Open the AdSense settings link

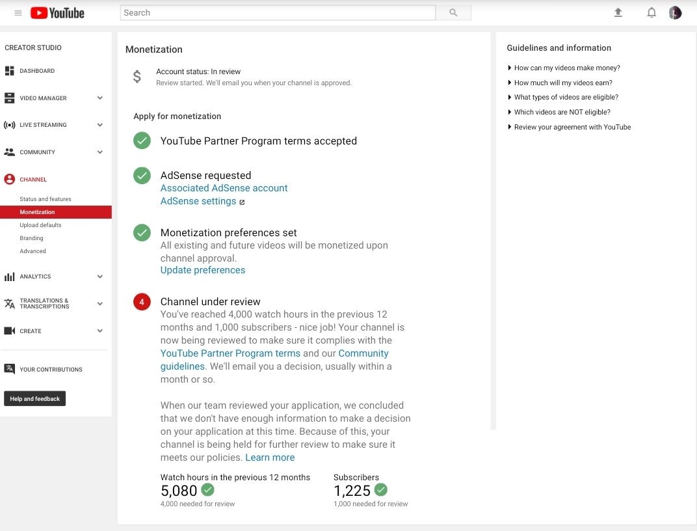pos(198,201)
